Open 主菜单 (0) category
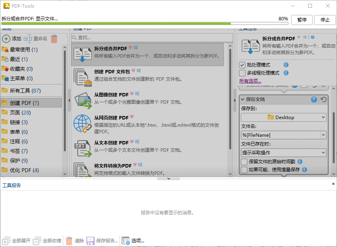This screenshot has width=337, height=247. coord(32,78)
